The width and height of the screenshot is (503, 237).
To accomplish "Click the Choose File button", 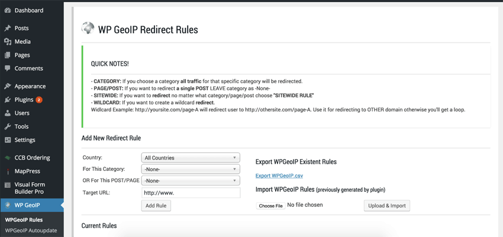I will (271, 206).
